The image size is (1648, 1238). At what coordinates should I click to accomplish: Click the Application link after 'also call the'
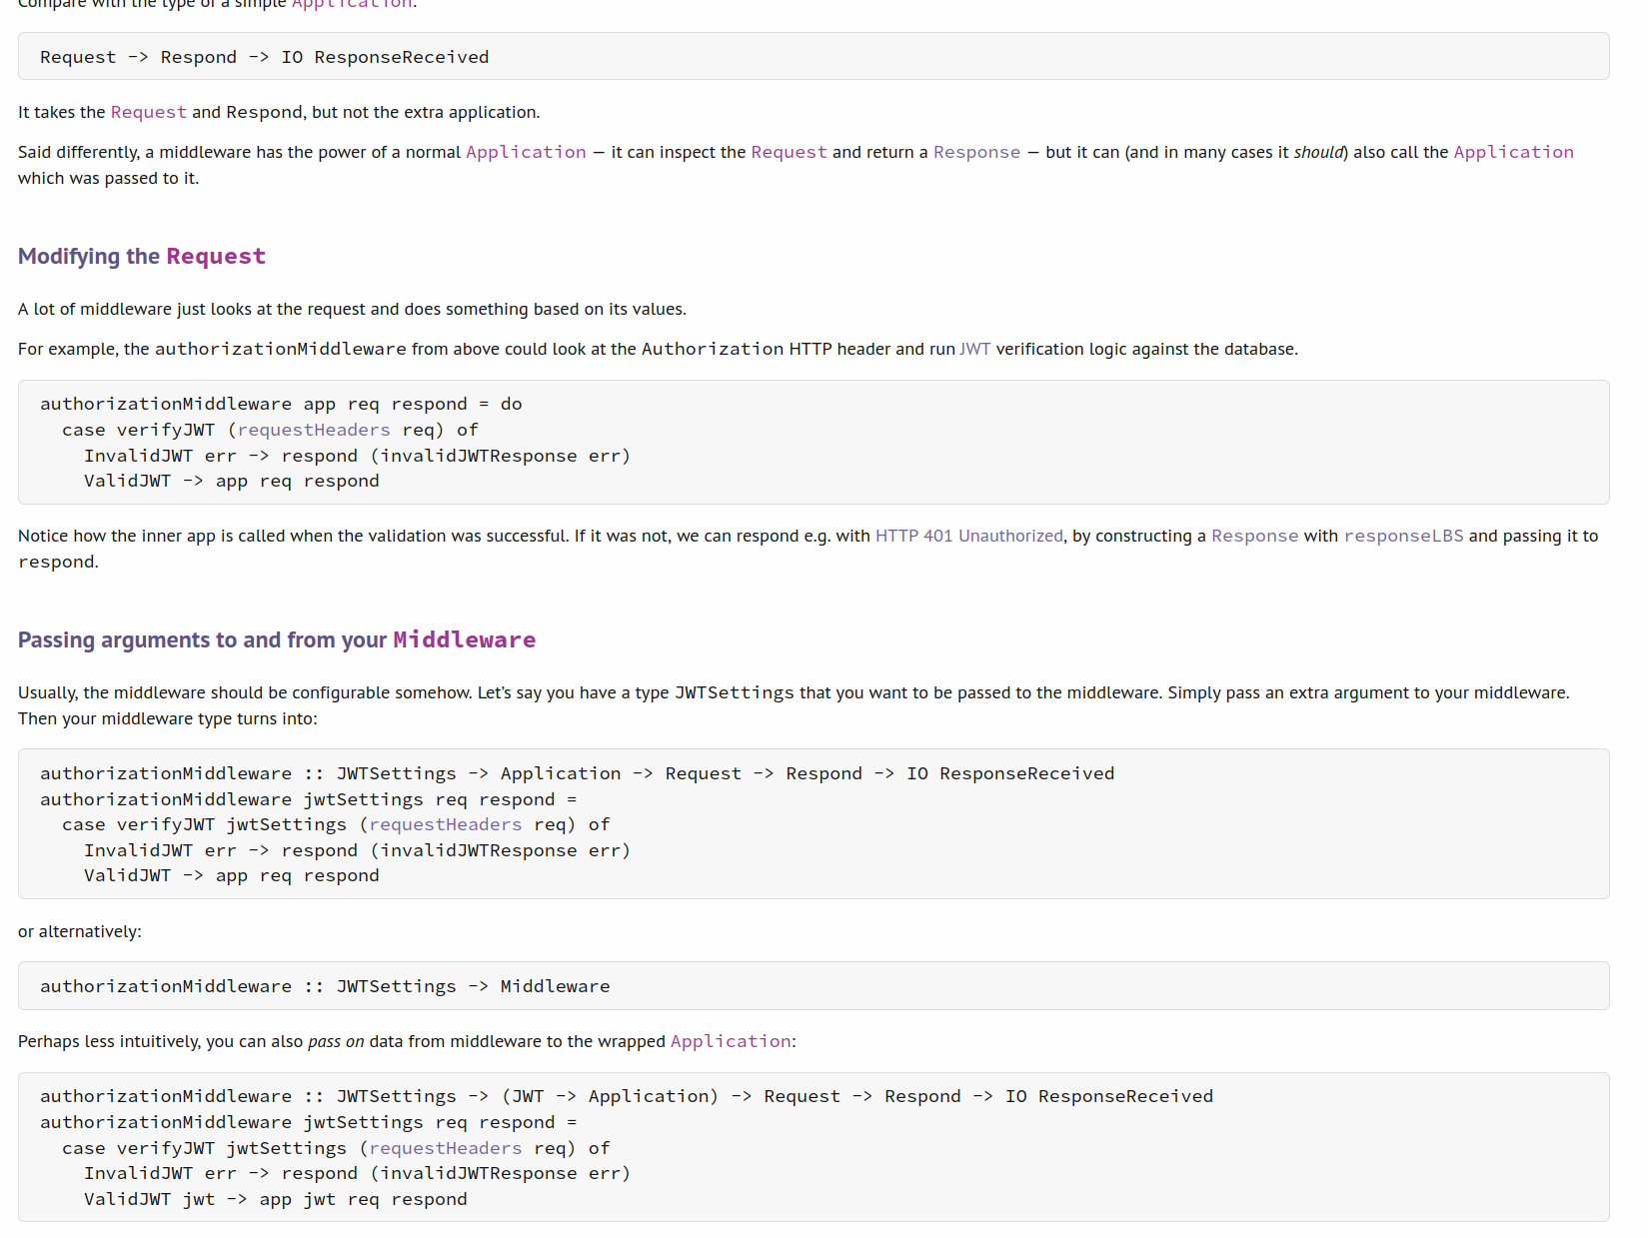coord(1513,152)
